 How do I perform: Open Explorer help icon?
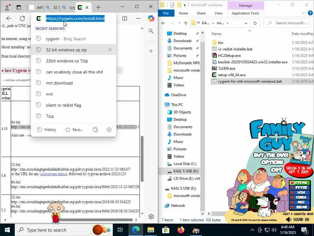click(310, 13)
